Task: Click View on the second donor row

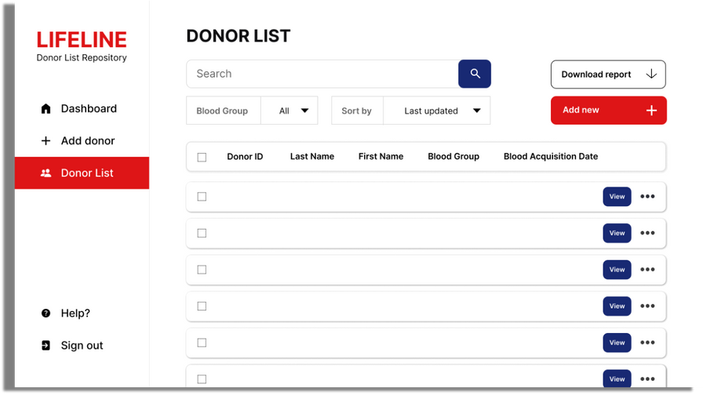Action: pyautogui.click(x=617, y=234)
